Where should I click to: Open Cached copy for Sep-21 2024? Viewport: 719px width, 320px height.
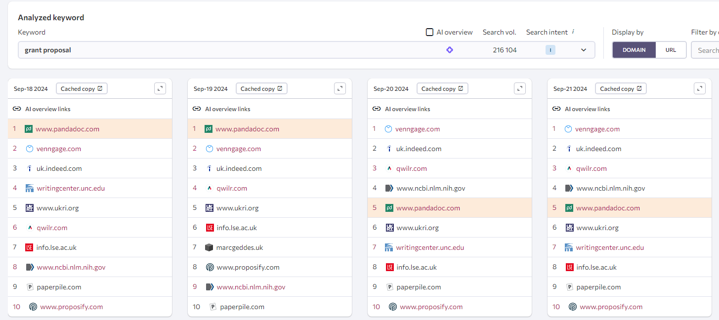[621, 89]
